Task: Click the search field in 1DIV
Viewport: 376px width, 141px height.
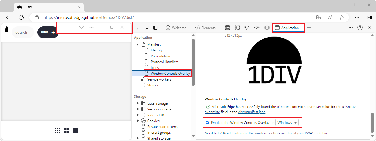Action: pyautogui.click(x=23, y=32)
